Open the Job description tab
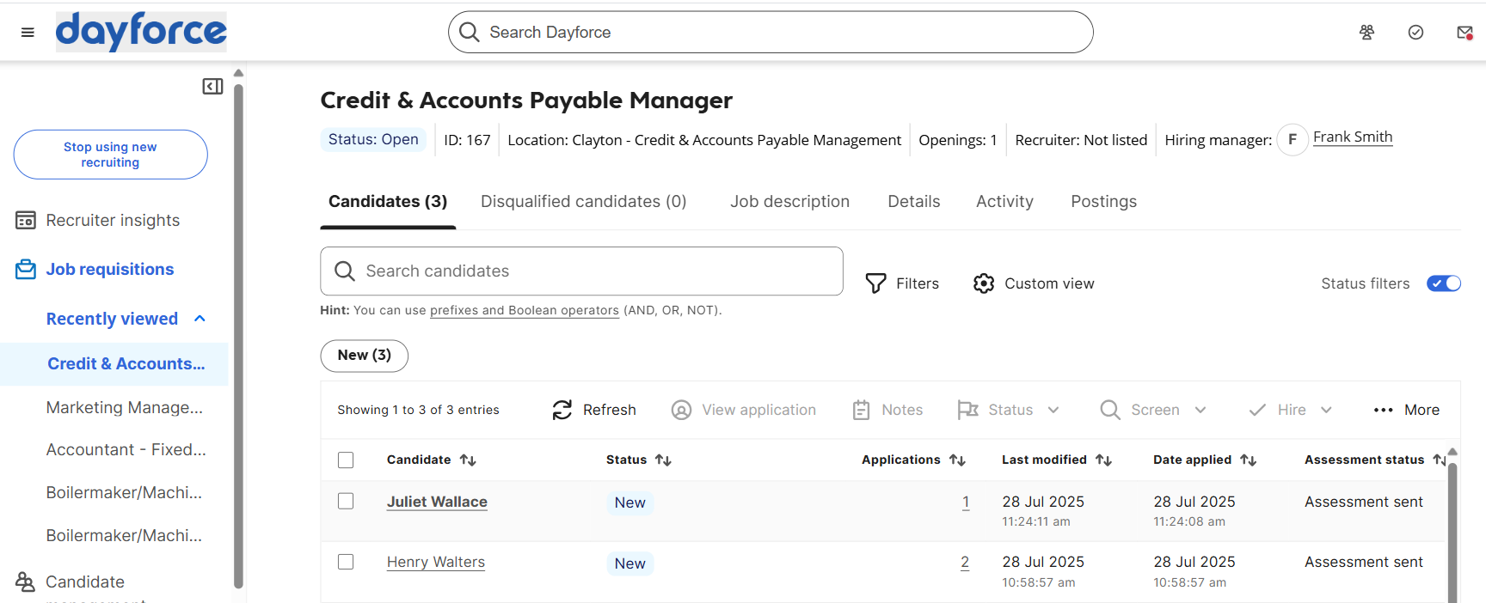The height and width of the screenshot is (603, 1486). (789, 202)
